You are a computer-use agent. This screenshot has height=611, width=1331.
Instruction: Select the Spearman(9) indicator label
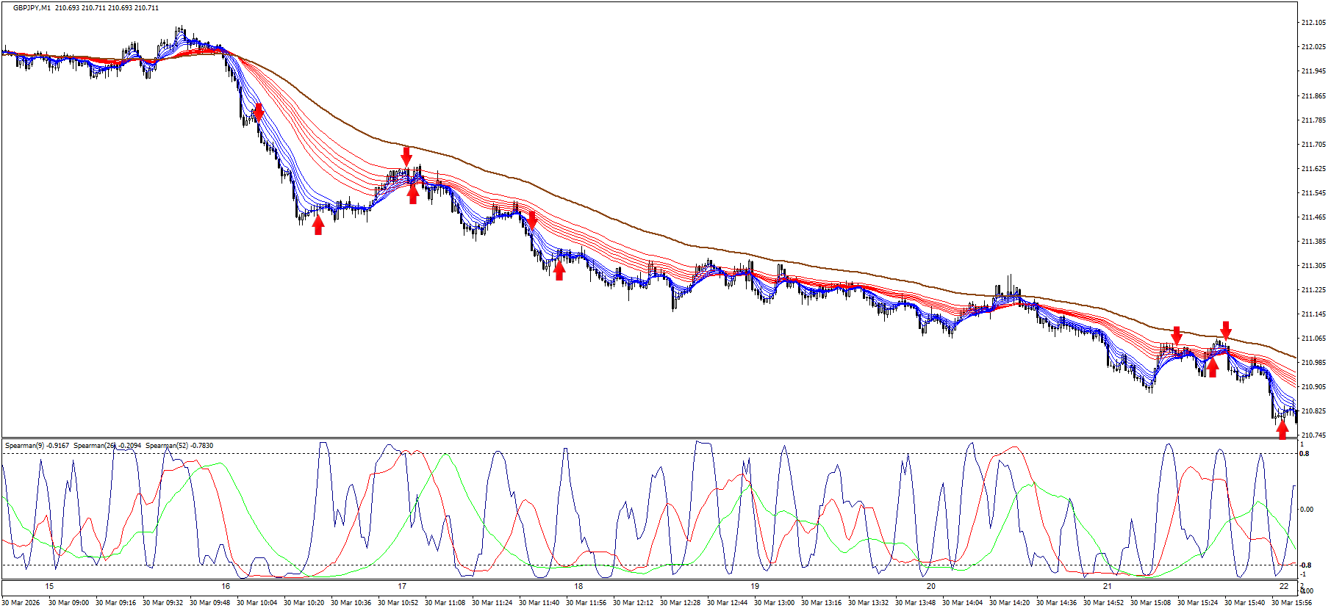tap(37, 446)
